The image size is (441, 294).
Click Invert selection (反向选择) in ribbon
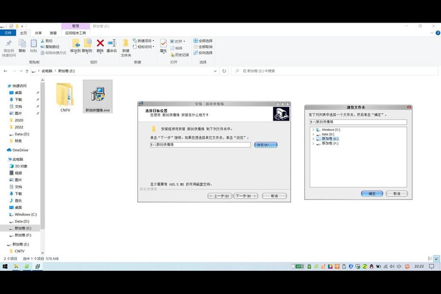pos(203,53)
